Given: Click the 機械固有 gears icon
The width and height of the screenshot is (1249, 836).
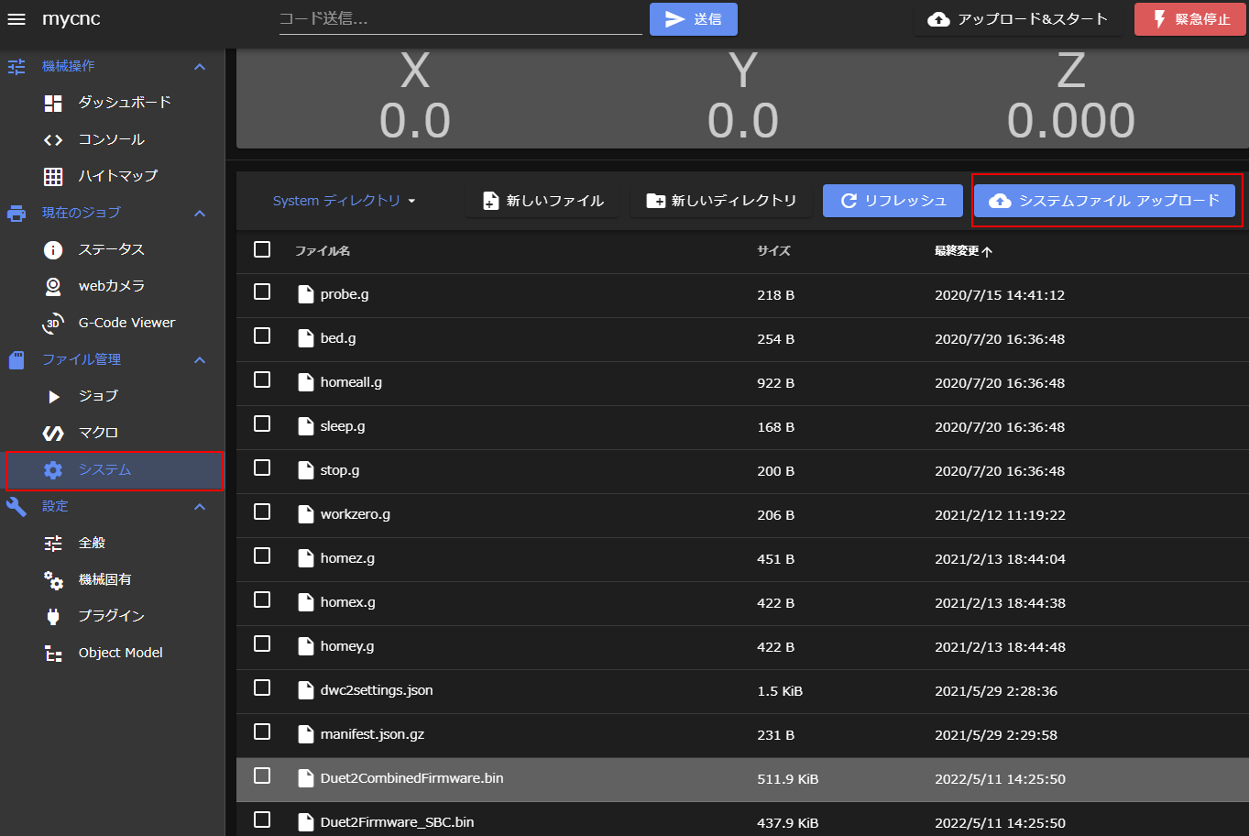Looking at the screenshot, I should [x=53, y=579].
